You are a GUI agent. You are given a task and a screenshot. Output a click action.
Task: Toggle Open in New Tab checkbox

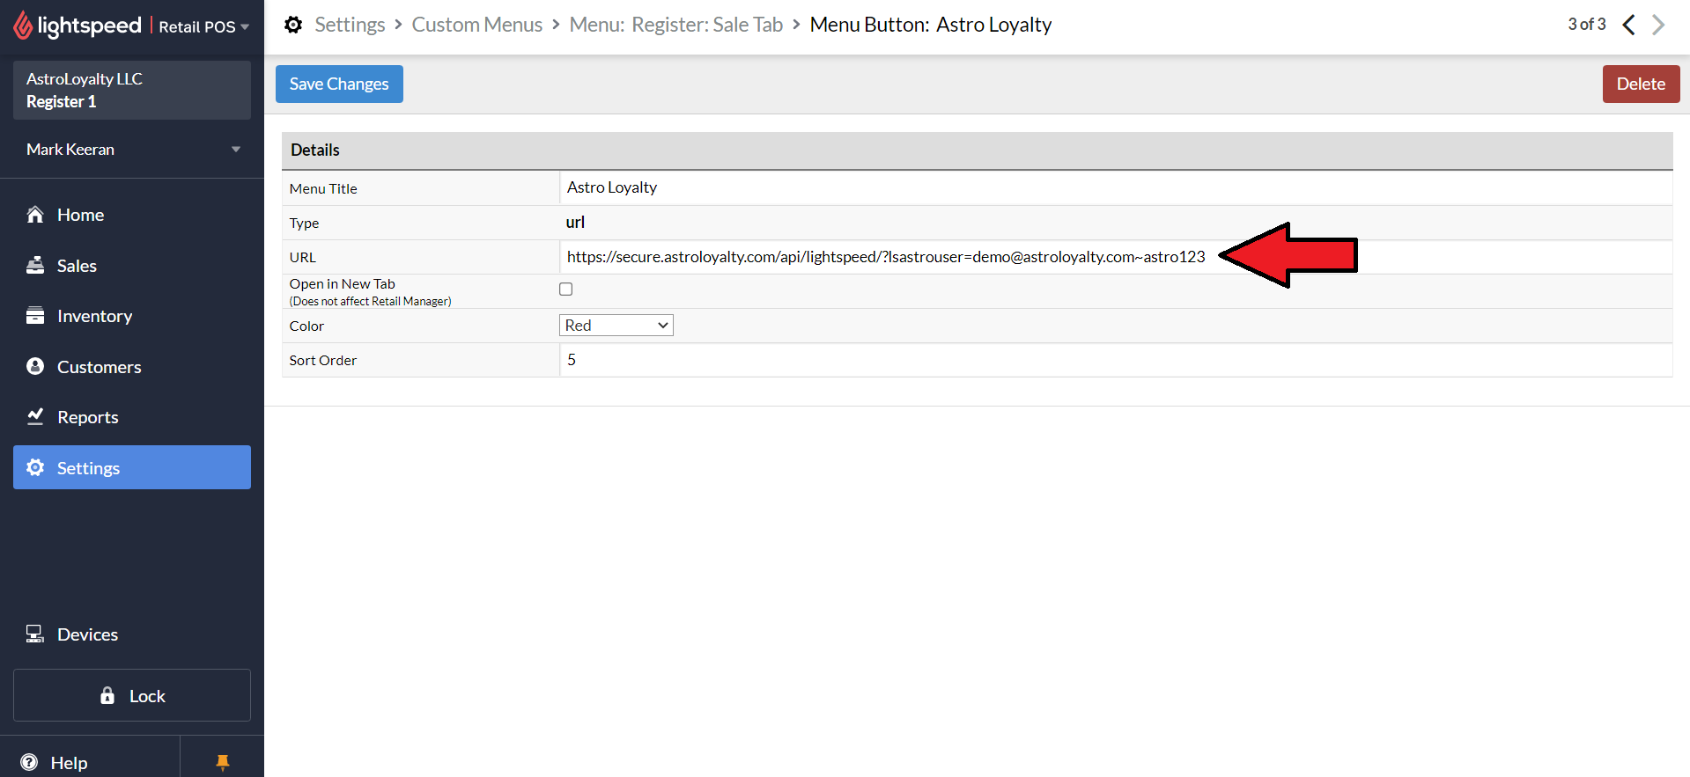pyautogui.click(x=565, y=289)
